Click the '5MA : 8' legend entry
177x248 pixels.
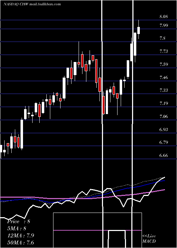click(x=17, y=229)
